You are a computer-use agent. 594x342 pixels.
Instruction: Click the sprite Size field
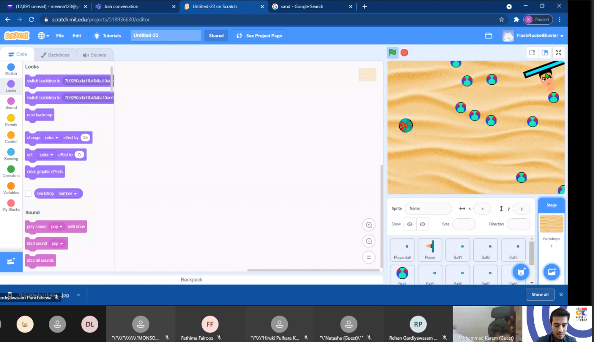(x=463, y=224)
